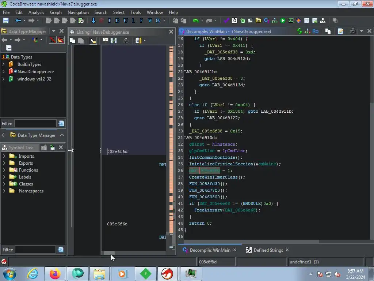Open the File menu
The image size is (374, 281).
6,12
